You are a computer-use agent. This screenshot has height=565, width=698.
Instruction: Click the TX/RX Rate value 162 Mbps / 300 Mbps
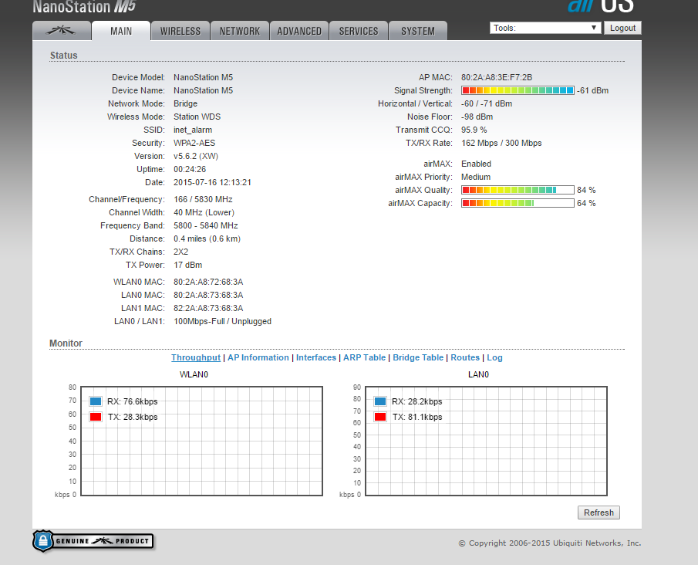[x=501, y=143]
